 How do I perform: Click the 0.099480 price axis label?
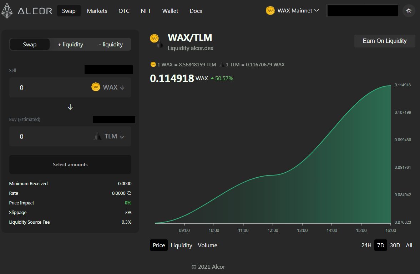click(403, 140)
